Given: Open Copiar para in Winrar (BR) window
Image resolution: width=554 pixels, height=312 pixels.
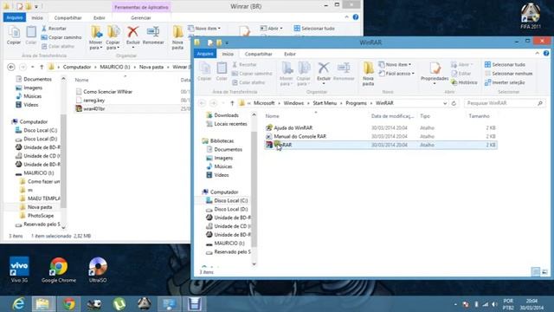Looking at the screenshot, I should [x=113, y=37].
